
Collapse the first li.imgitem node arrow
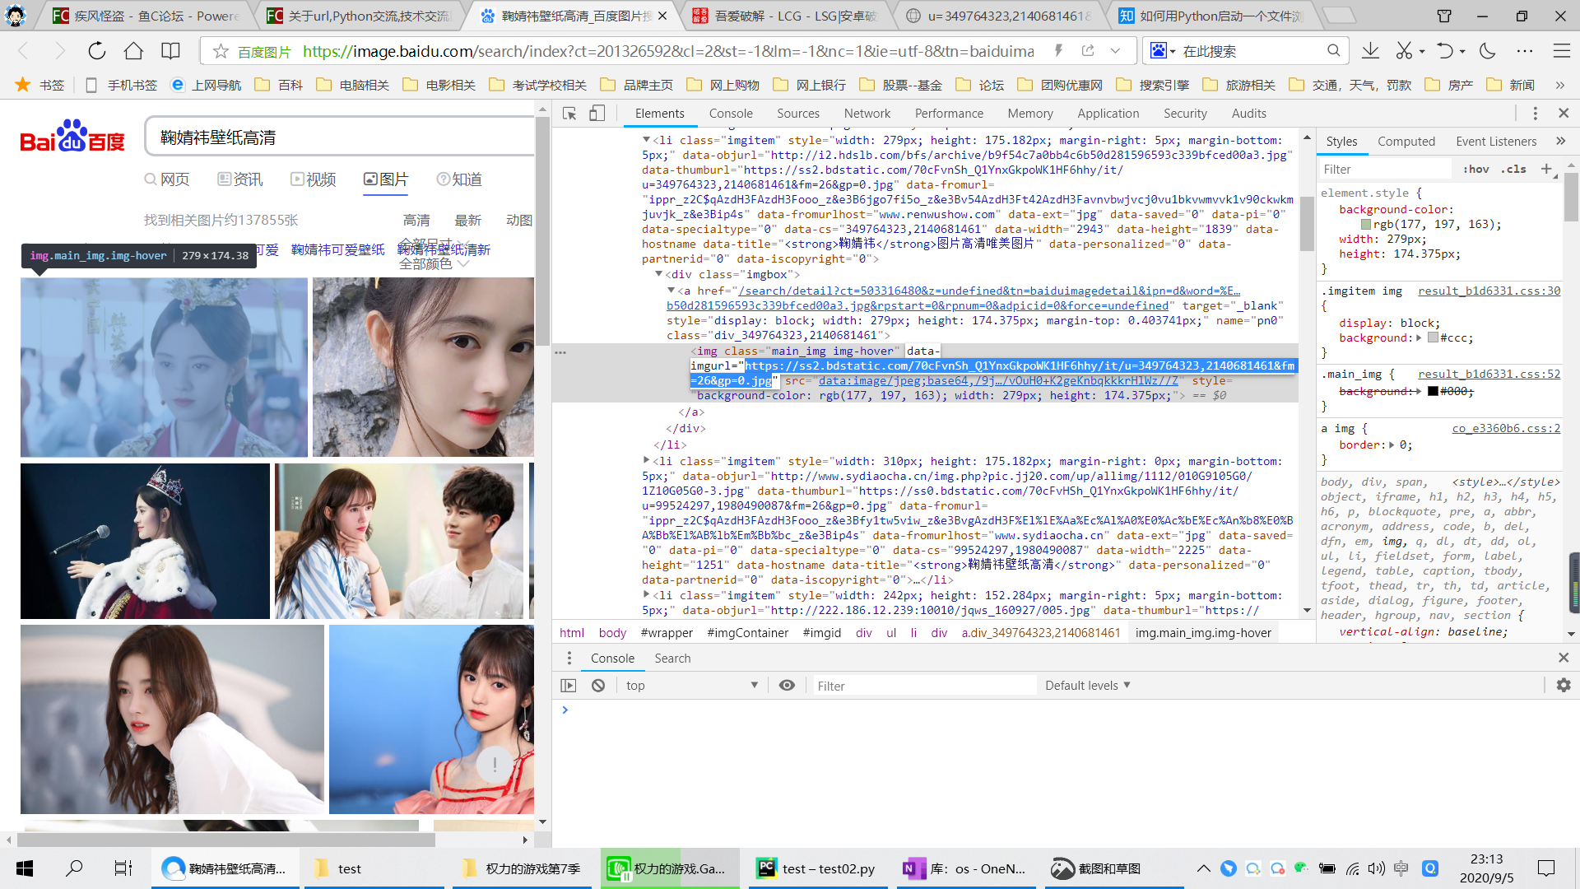tap(646, 140)
